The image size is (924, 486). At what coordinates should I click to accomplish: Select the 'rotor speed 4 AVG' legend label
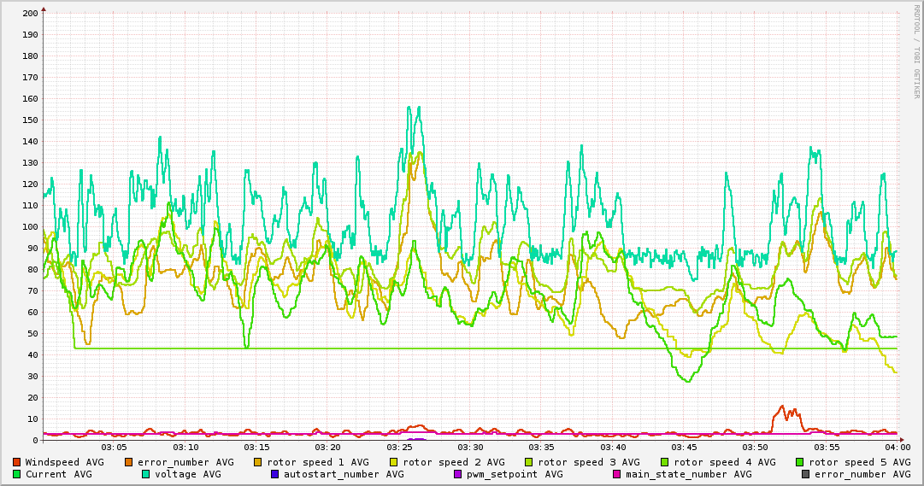(x=725, y=462)
